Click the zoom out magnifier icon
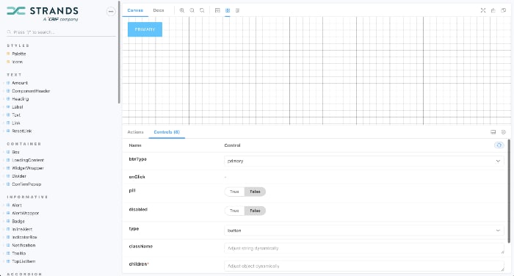 coord(192,10)
